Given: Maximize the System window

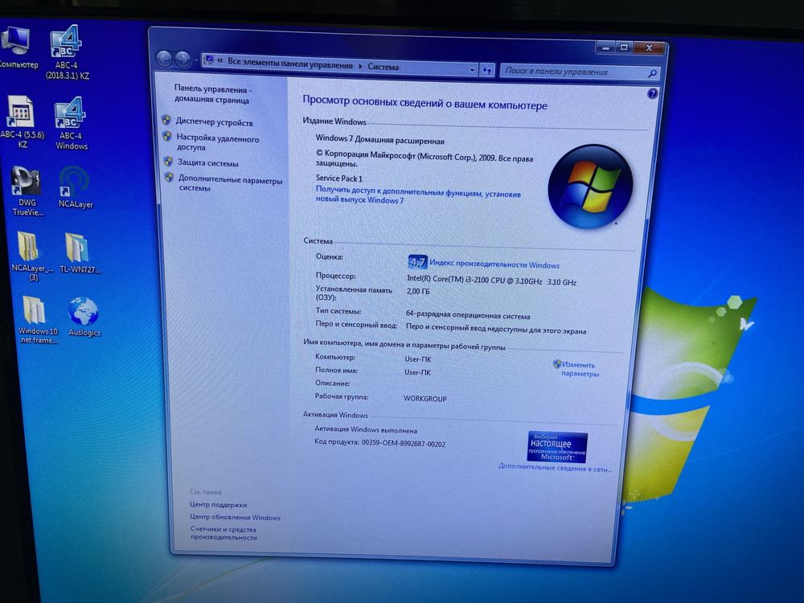Looking at the screenshot, I should [x=624, y=47].
